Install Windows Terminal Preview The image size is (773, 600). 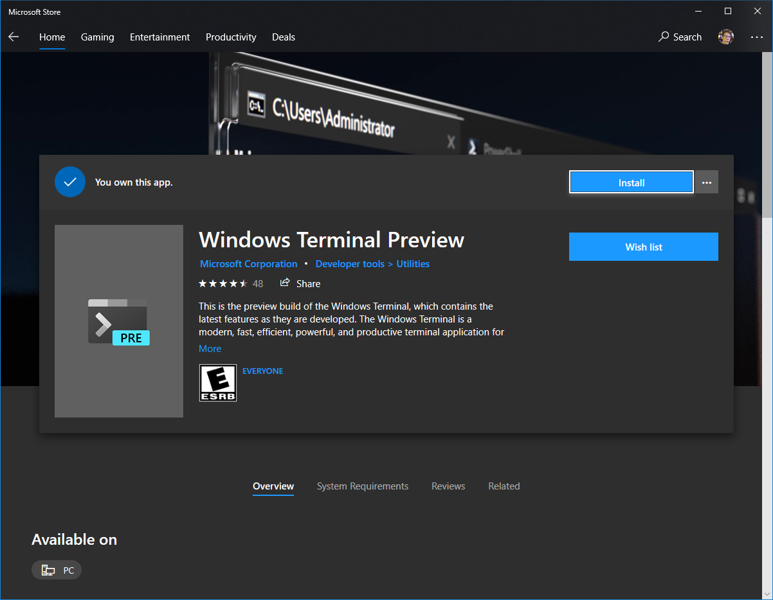tap(631, 182)
